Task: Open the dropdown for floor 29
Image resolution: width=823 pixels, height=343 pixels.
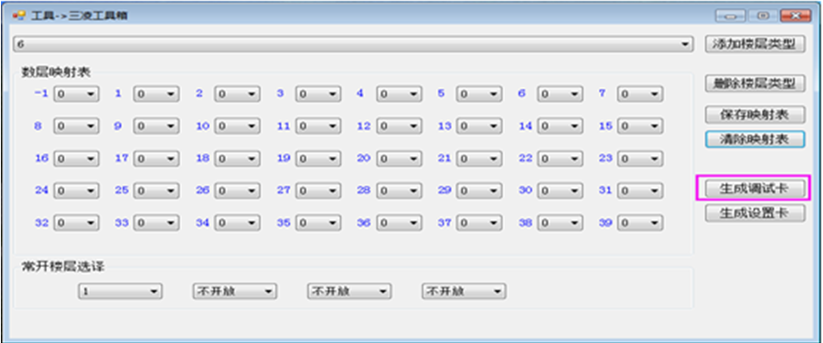Action: click(x=478, y=191)
